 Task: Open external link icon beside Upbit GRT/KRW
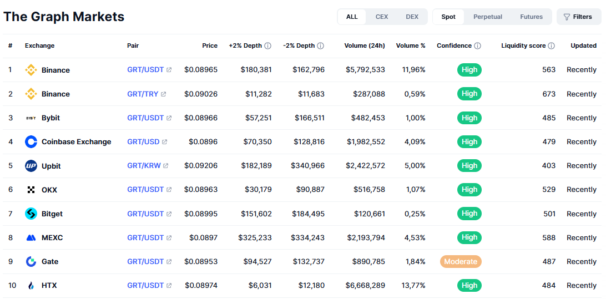pos(166,166)
